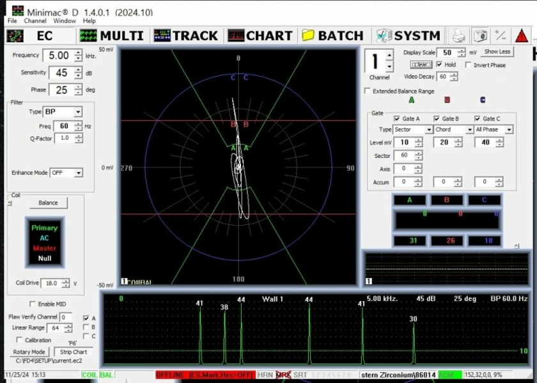The image size is (537, 383).
Task: Click the red alarm triangle icon
Action: tap(522, 35)
